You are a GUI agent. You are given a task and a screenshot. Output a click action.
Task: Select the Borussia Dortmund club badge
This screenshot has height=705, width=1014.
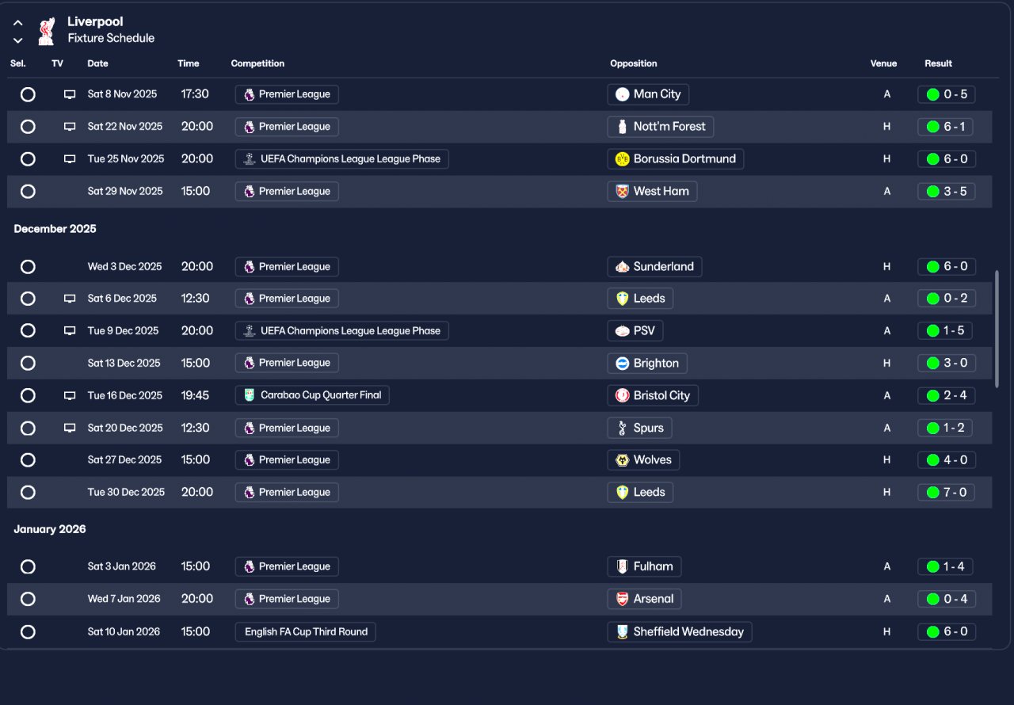point(622,159)
